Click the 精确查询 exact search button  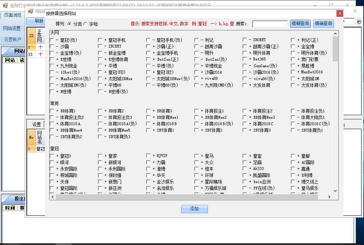[x=324, y=24]
